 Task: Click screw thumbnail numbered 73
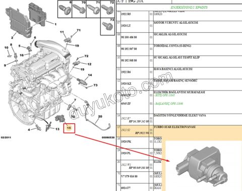tap(107, 26)
